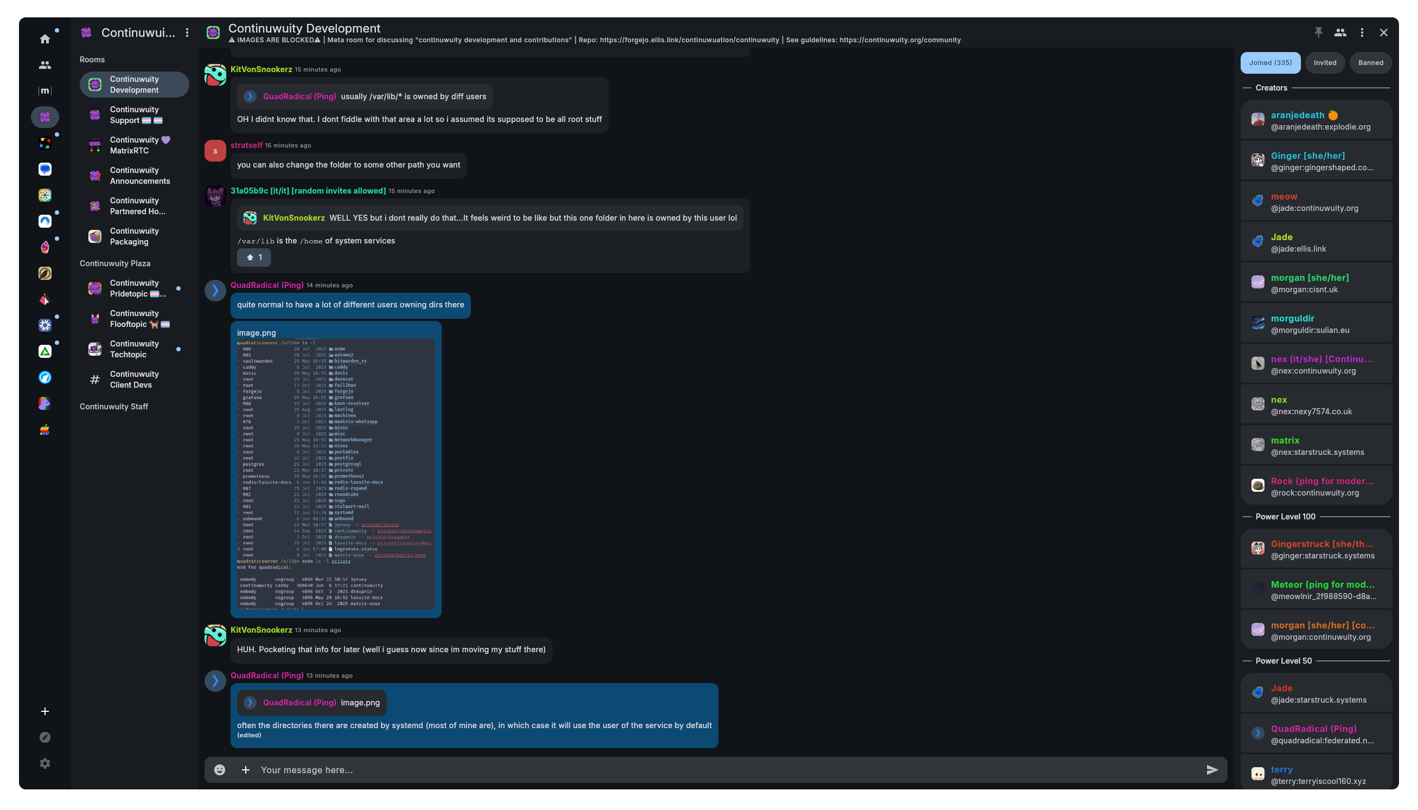
Task: Click QuadRadical avatar at 14 minutes ago
Action: pos(215,291)
